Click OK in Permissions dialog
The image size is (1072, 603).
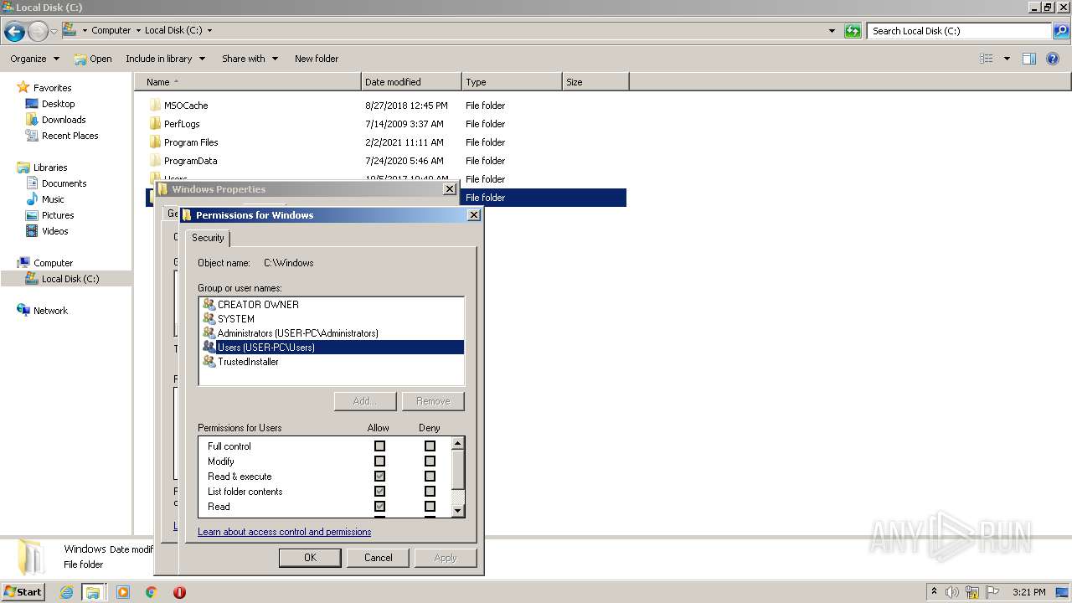(310, 558)
